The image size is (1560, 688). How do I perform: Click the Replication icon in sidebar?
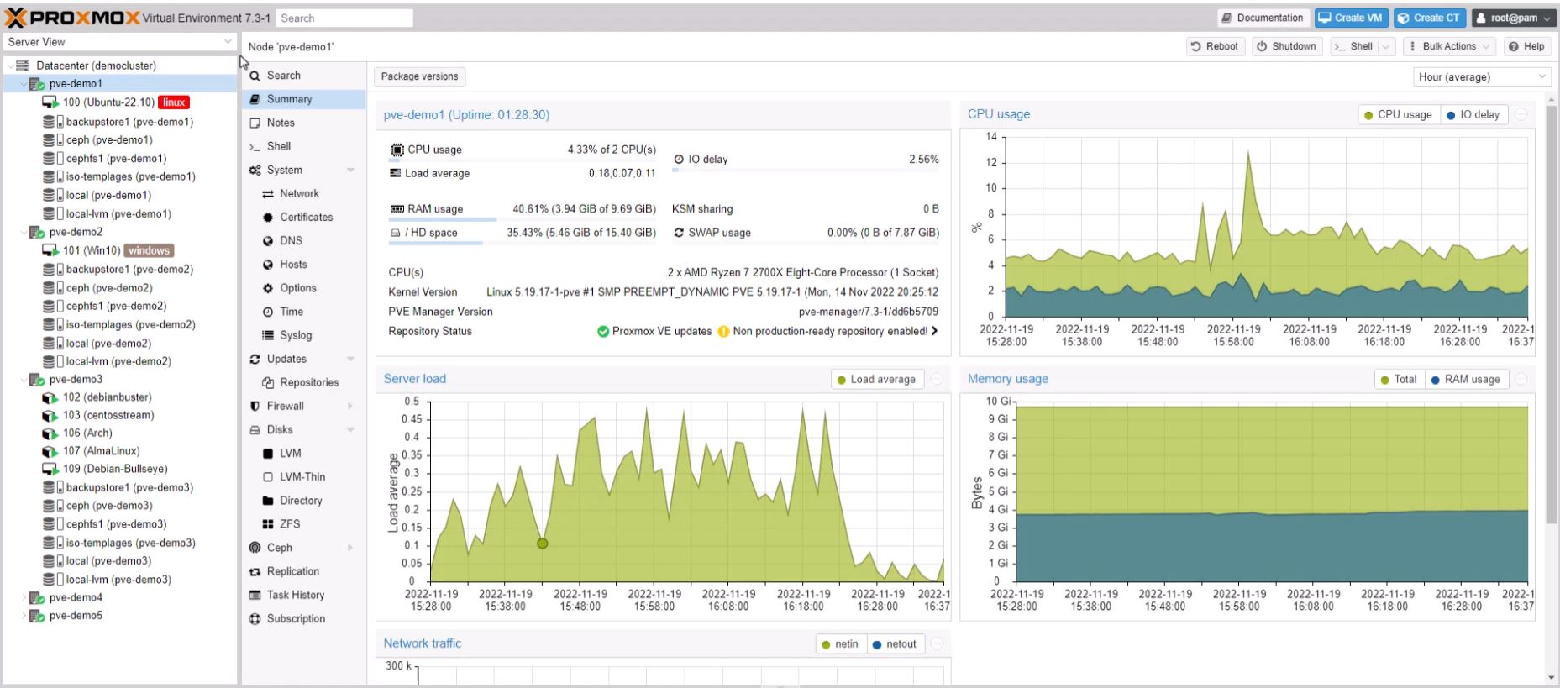pos(255,571)
